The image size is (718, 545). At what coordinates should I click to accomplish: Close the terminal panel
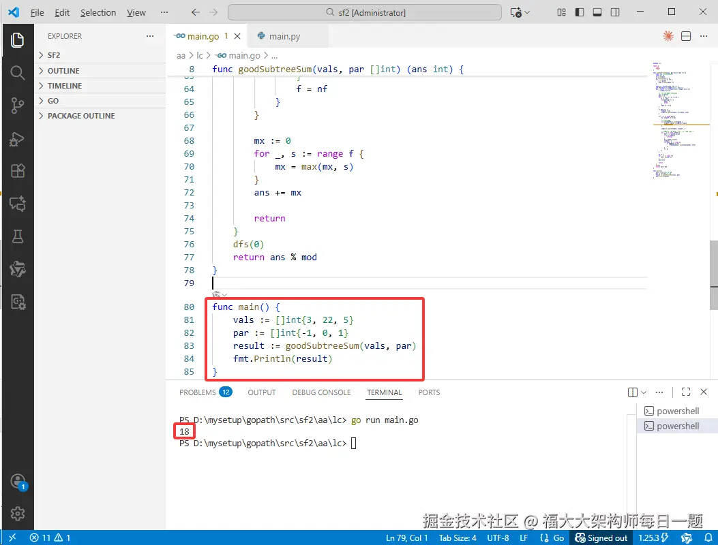(x=704, y=392)
